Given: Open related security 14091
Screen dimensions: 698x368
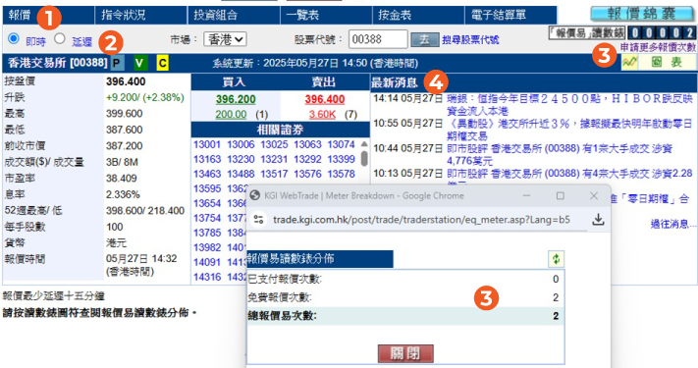Looking at the screenshot, I should point(207,263).
